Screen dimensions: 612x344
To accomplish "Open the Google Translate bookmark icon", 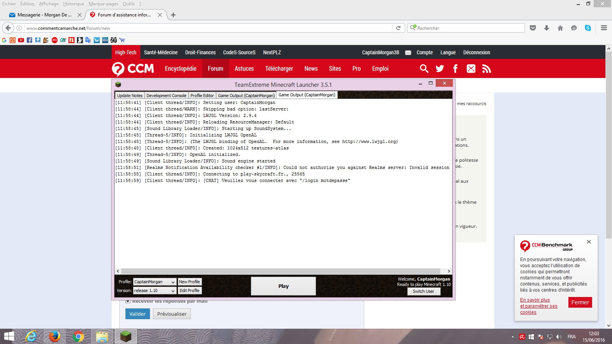I will pos(88,40).
